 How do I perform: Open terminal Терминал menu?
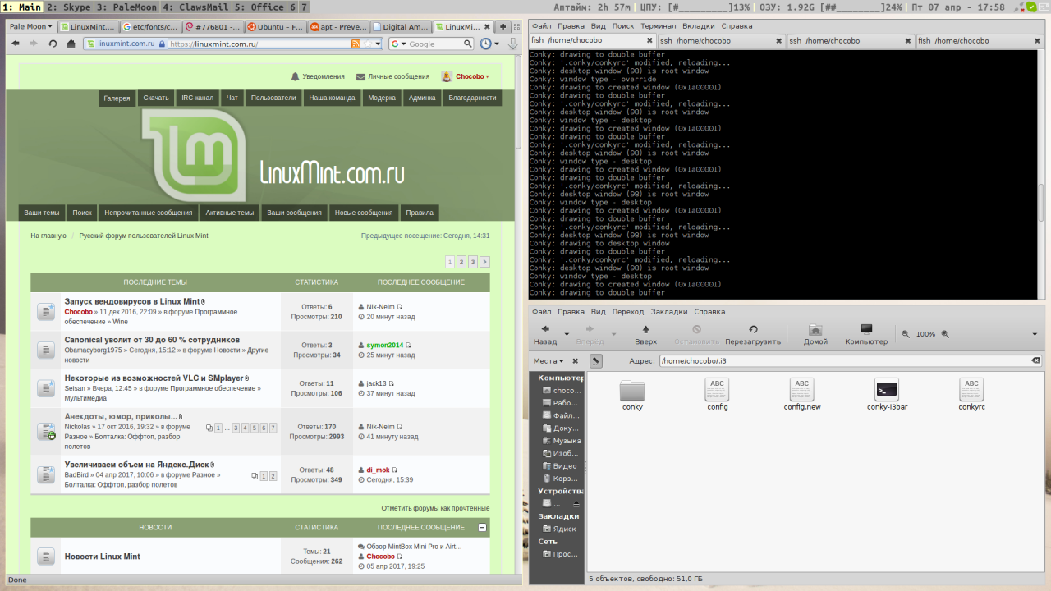[x=658, y=26]
